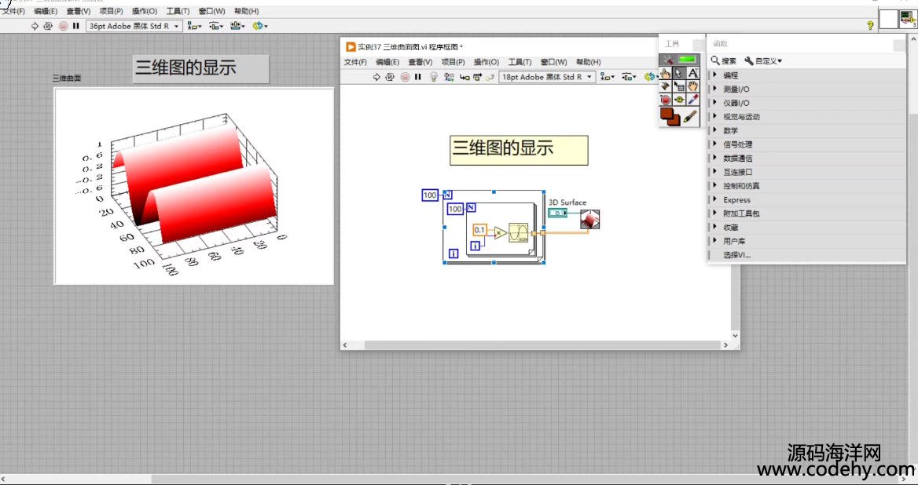
Task: Click 选择VI... in functions palette
Action: pos(806,255)
